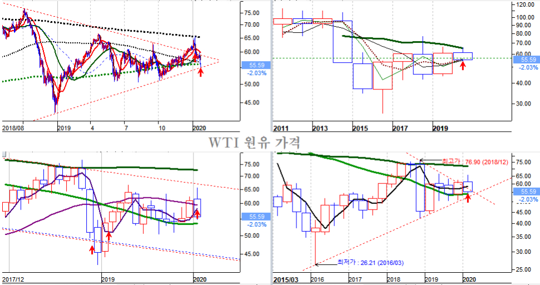This screenshot has width=540, height=285.
Task: Click the red arrow in the bottom-right chart
Action: pos(468,197)
